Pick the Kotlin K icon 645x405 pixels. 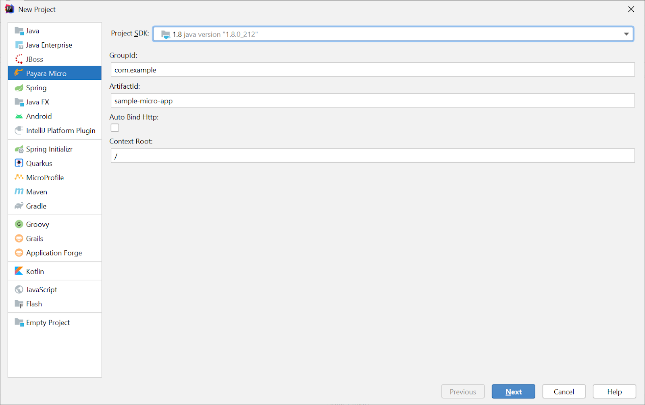[x=19, y=271]
